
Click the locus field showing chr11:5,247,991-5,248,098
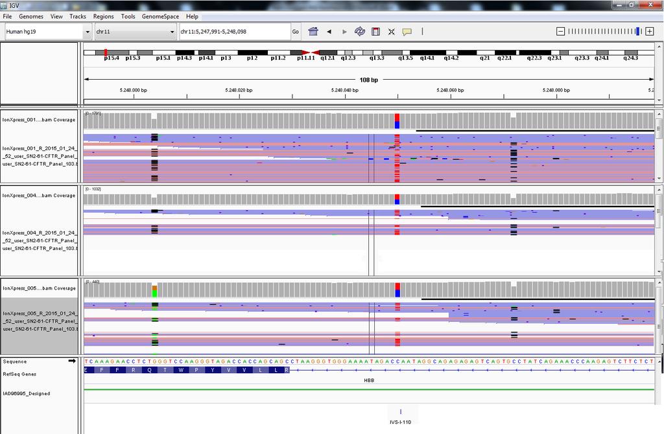[235, 32]
